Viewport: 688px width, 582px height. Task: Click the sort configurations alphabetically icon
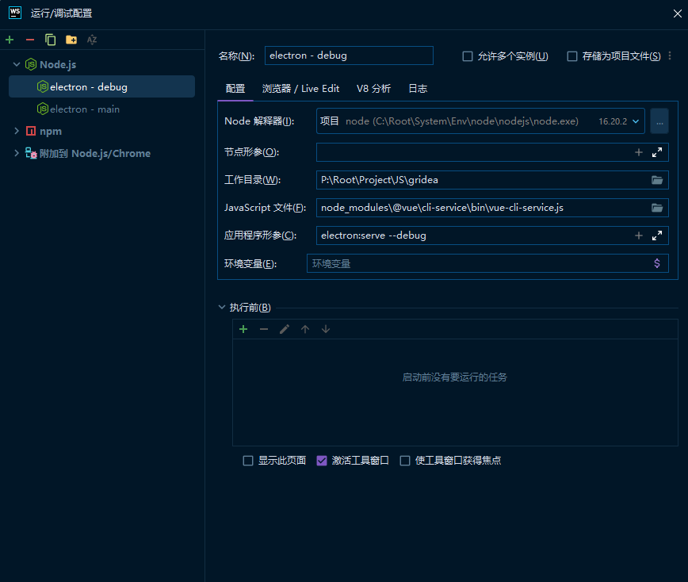pos(92,40)
